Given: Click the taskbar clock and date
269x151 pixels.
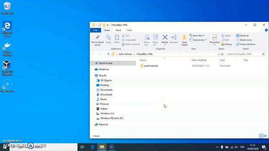Looking at the screenshot, I should 253,147.
